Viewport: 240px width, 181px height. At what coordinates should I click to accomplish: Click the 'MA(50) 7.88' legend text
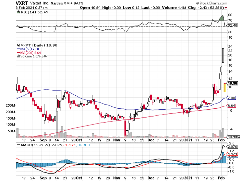point(30,49)
